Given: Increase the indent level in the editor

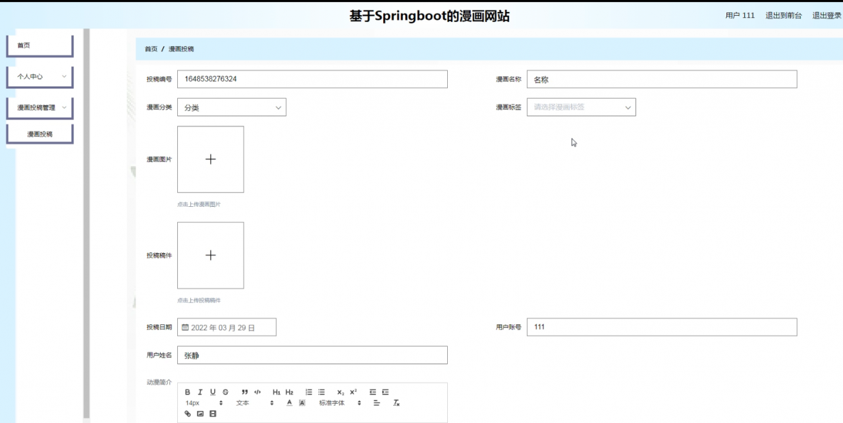Looking at the screenshot, I should click(385, 392).
